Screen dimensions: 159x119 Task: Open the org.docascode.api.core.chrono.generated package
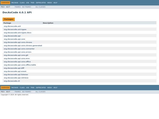point(23,46)
